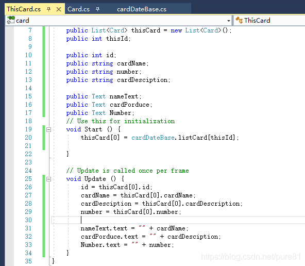Image resolution: width=305 pixels, height=266 pixels.
Task: Open the card project scope dropdown arrow
Action: [x=229, y=21]
